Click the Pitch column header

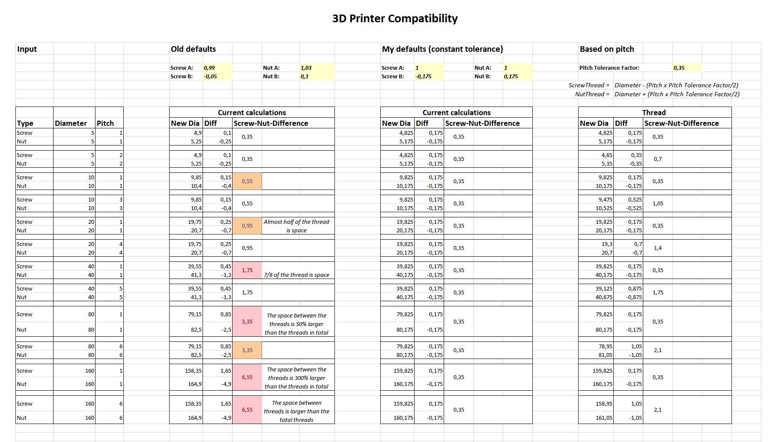tap(106, 123)
